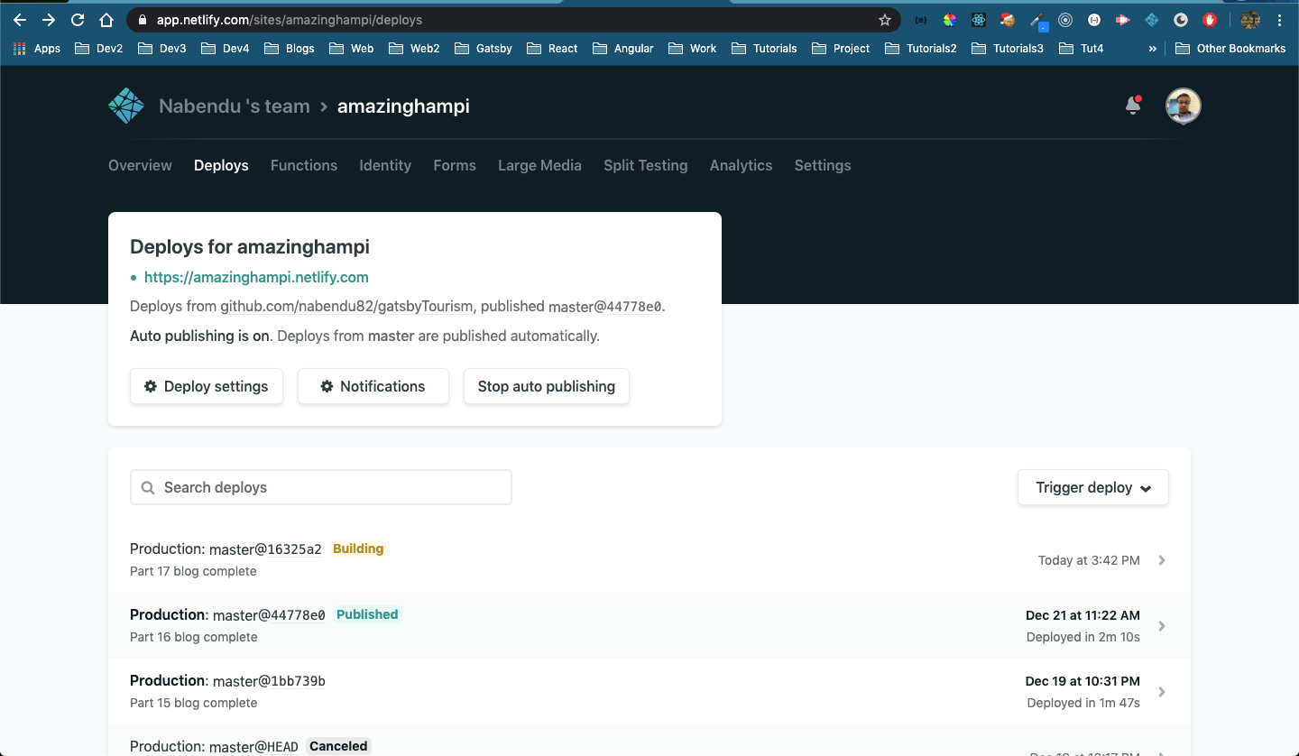The height and width of the screenshot is (756, 1299).
Task: Open the master@44778e0 link in the summary
Action: 605,307
